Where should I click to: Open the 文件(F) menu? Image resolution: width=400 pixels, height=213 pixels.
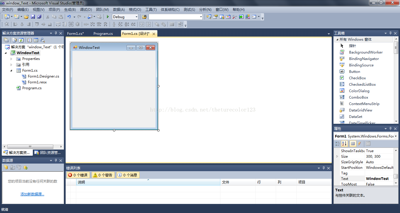[x=8, y=10]
